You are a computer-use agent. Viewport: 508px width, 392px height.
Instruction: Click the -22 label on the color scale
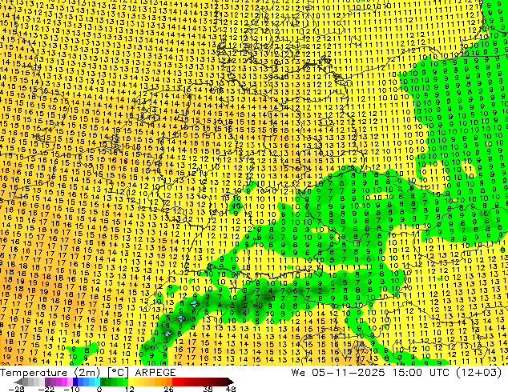click(46, 389)
